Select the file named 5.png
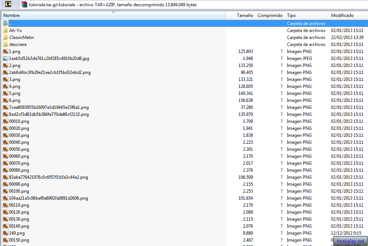Viewport: 368px width, 246px height. tap(15, 93)
